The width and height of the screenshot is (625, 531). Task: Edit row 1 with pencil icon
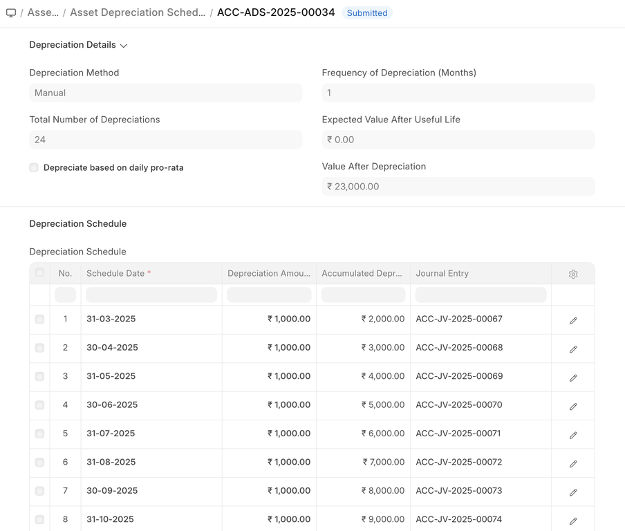pos(572,321)
